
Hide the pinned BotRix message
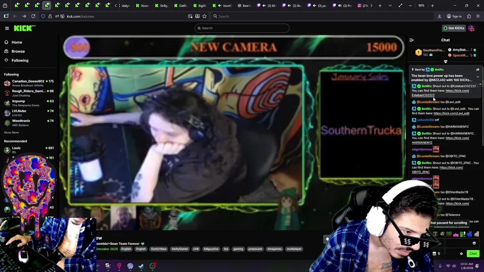pyautogui.click(x=478, y=70)
